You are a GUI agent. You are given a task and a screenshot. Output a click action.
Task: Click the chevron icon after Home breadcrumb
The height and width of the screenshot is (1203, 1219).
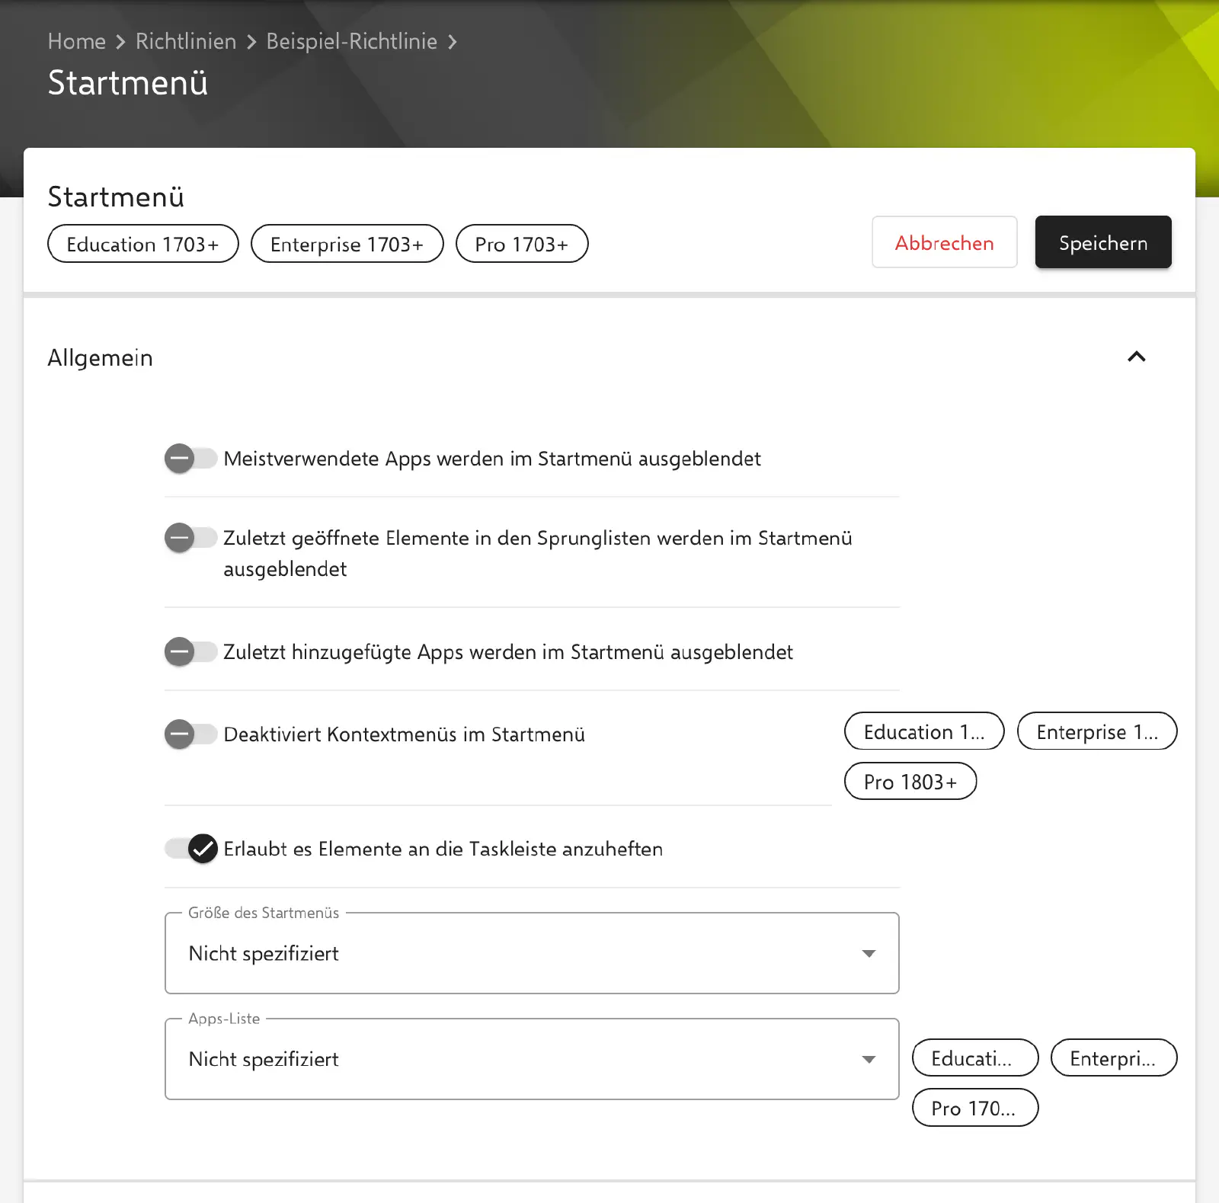120,42
